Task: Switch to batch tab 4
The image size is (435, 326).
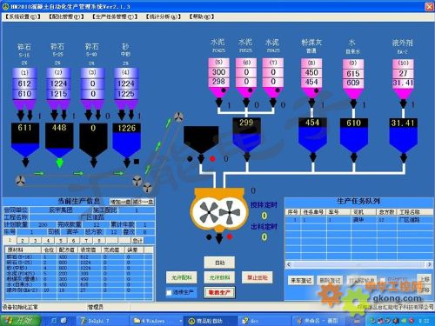Action: pyautogui.click(x=48, y=241)
